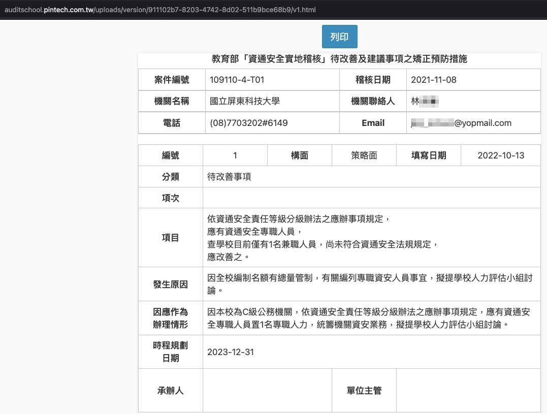This screenshot has height=414, width=547.
Task: Click the 發生原因 label
Action: point(171,284)
